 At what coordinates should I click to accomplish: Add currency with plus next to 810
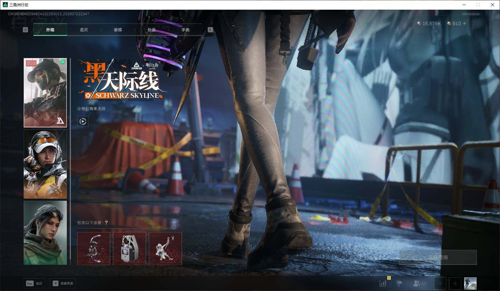(464, 23)
